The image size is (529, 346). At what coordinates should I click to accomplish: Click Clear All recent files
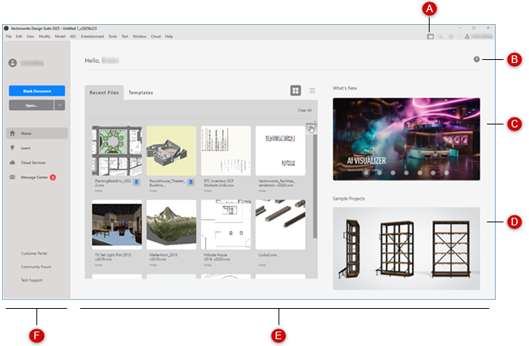(x=304, y=110)
